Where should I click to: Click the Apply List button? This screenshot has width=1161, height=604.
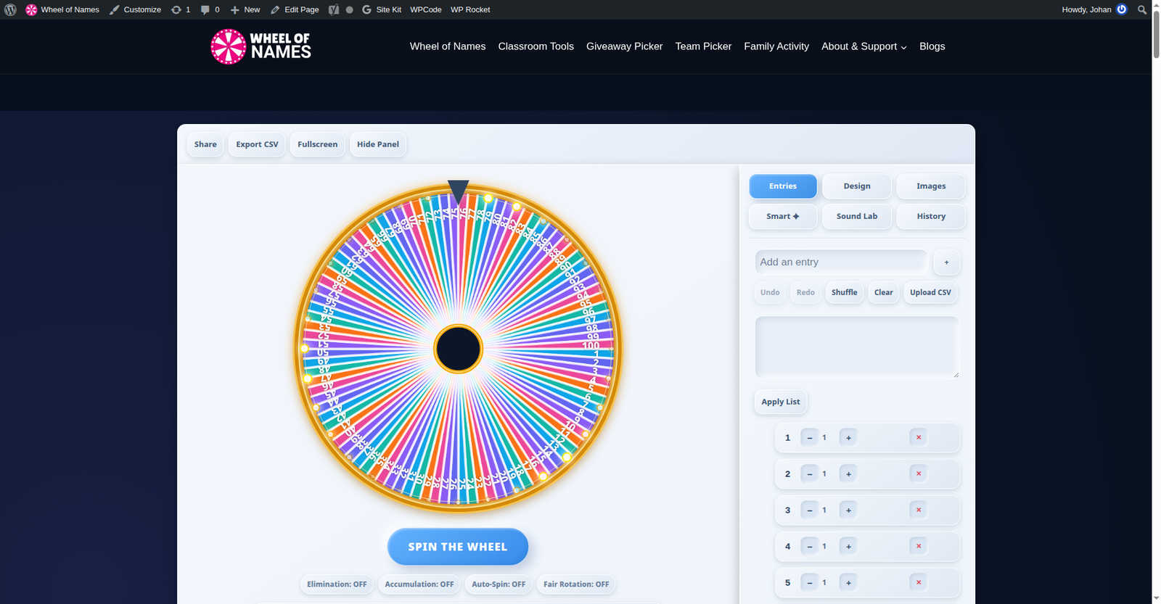781,402
